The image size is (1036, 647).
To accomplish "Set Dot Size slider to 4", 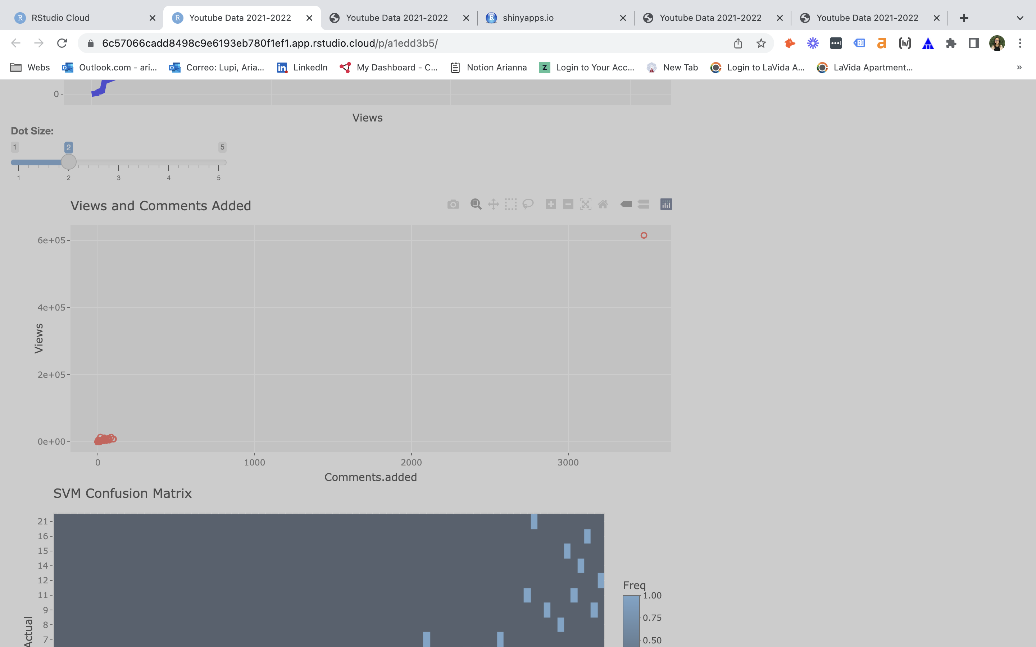I will click(x=169, y=162).
